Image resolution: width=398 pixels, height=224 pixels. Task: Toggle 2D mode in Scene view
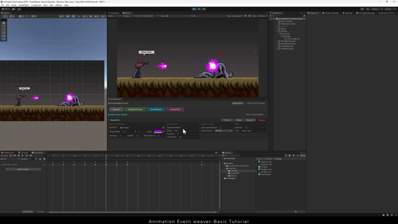pos(67,16)
